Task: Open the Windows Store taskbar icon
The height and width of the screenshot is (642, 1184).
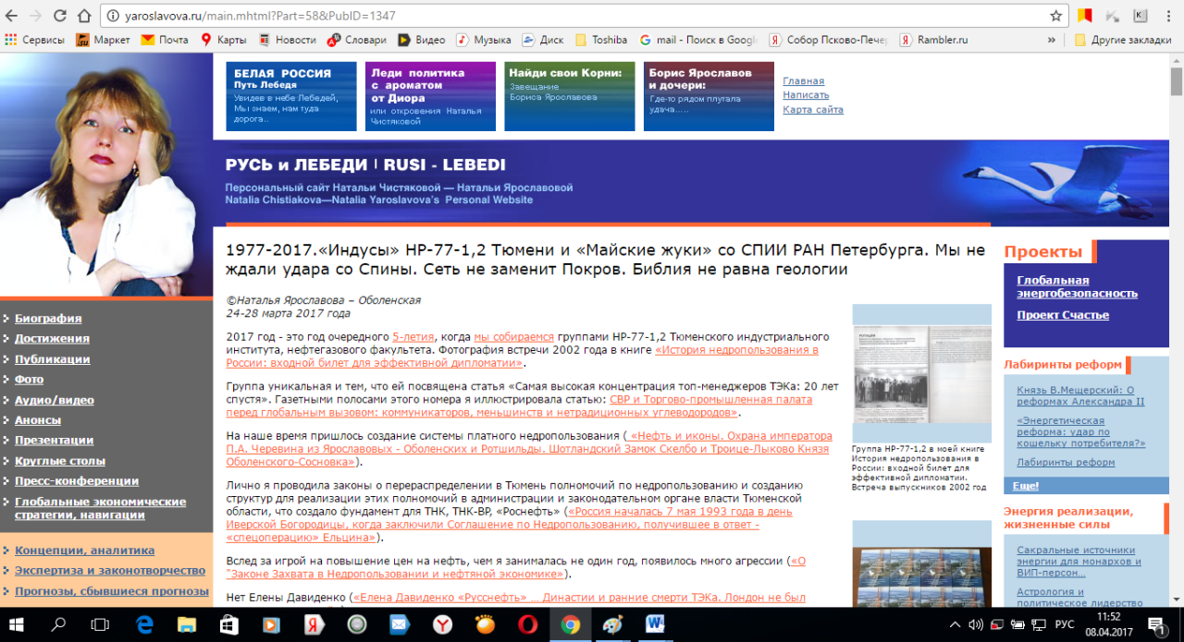Action: 228,624
